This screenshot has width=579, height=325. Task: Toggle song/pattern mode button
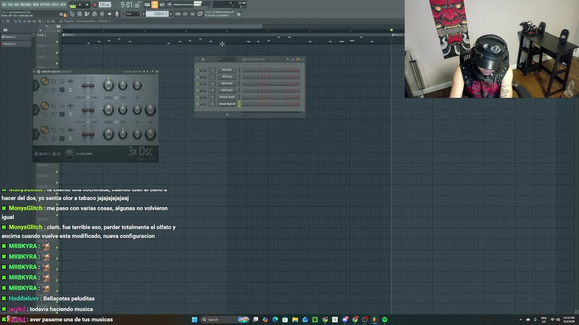click(x=72, y=5)
